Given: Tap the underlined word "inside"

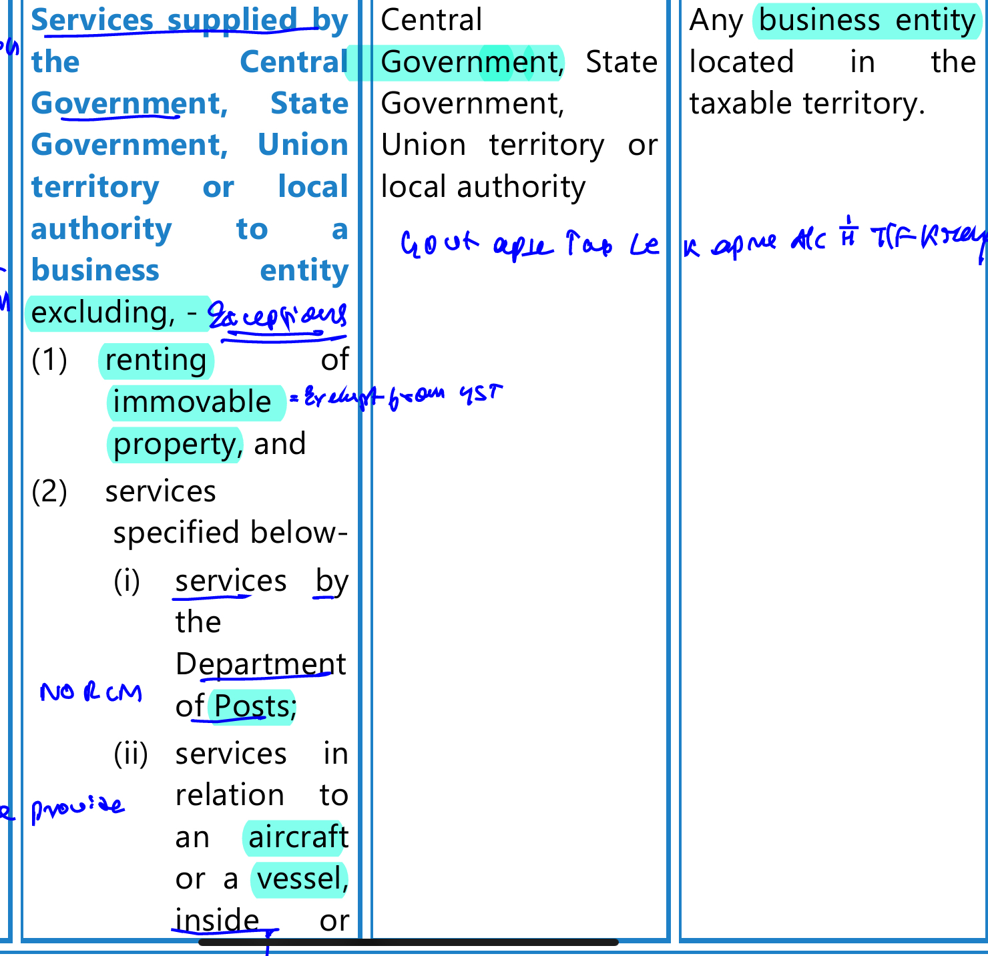Looking at the screenshot, I should tap(217, 921).
